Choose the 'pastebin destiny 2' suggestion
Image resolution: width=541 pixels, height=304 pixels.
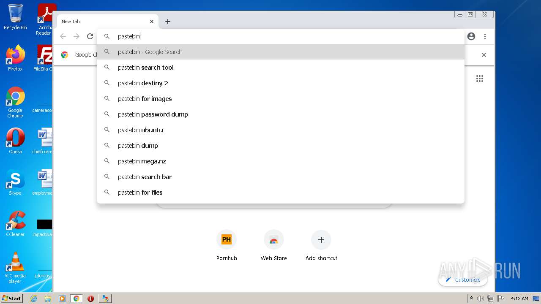pyautogui.click(x=281, y=83)
